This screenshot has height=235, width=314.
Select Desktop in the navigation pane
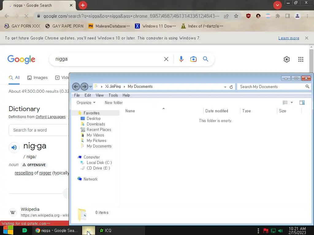94,118
